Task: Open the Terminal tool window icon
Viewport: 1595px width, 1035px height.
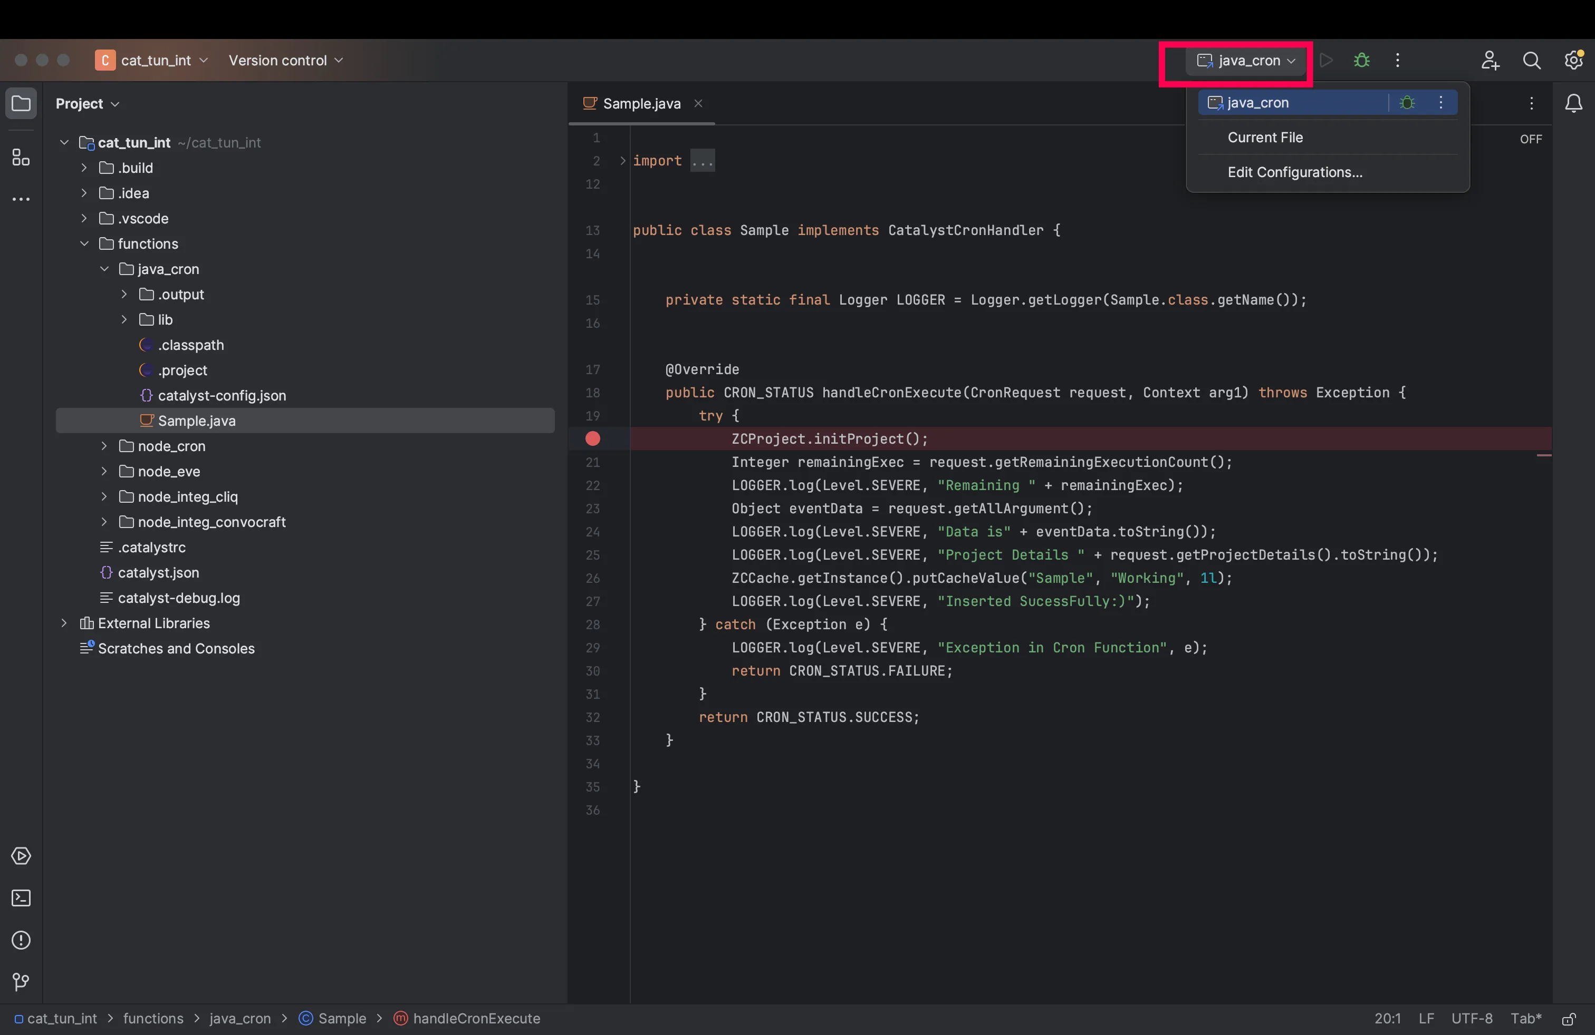Action: click(22, 898)
